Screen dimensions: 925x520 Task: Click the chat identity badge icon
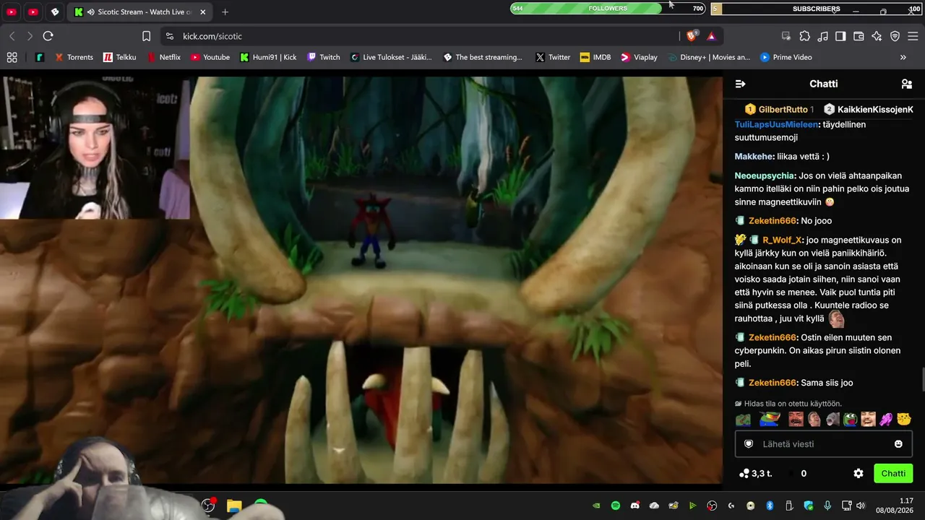749,443
